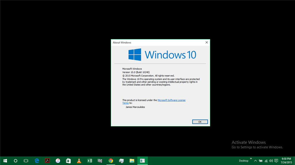
Task: Click the 'James Marcoulides' licensee name
Action: (x=135, y=107)
